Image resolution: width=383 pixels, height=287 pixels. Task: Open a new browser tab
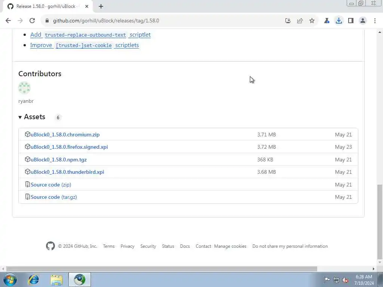point(101,7)
